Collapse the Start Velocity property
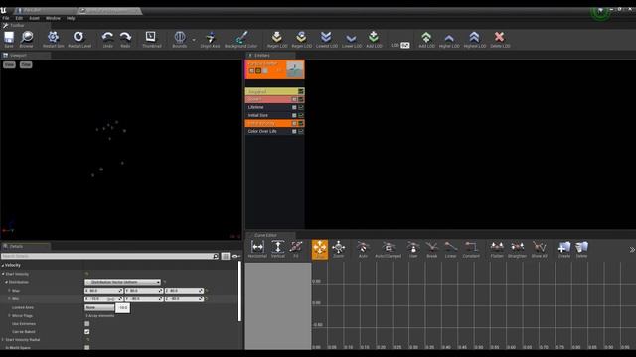 3,274
